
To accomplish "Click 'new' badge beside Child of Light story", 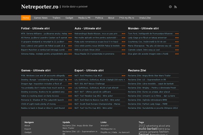I will tap(70, 104).
